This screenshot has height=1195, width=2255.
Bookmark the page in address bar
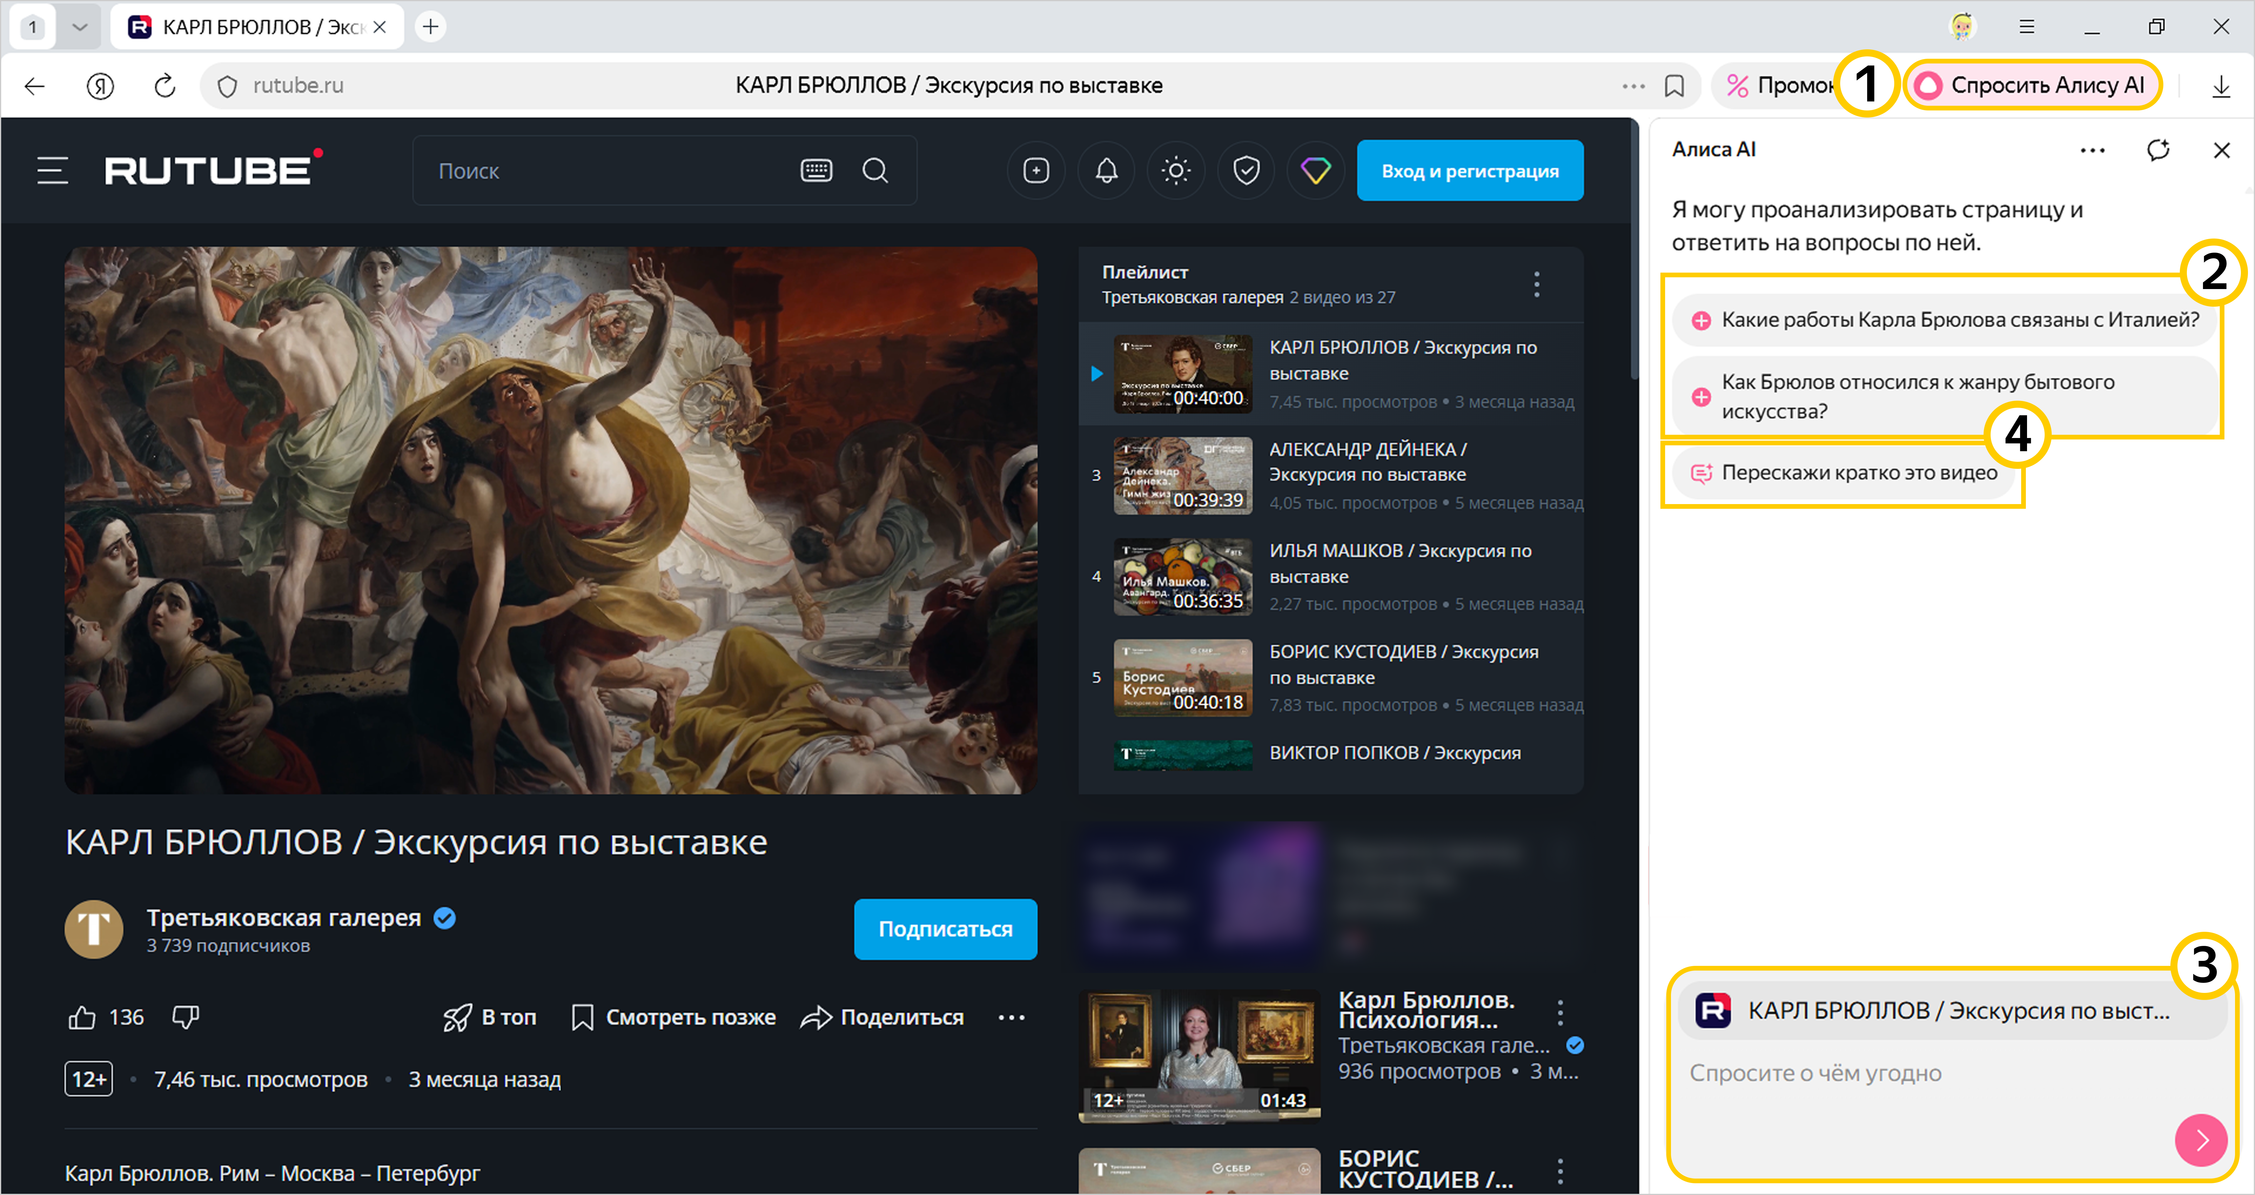tap(1675, 86)
